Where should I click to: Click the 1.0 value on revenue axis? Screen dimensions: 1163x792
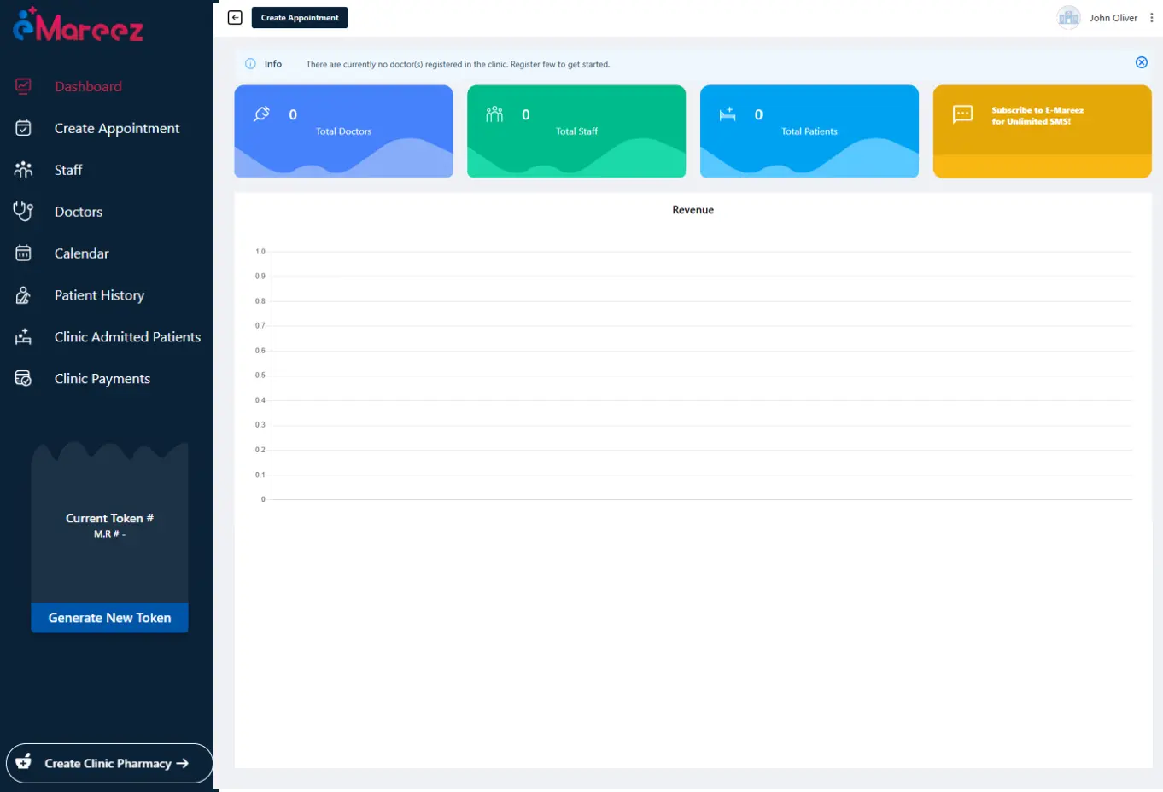click(x=260, y=252)
